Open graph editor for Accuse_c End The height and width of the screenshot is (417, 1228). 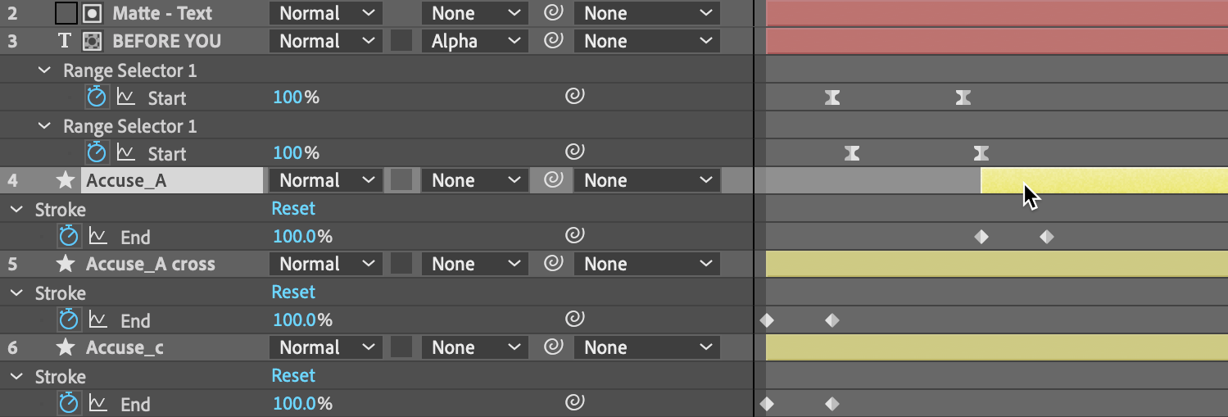pos(98,404)
